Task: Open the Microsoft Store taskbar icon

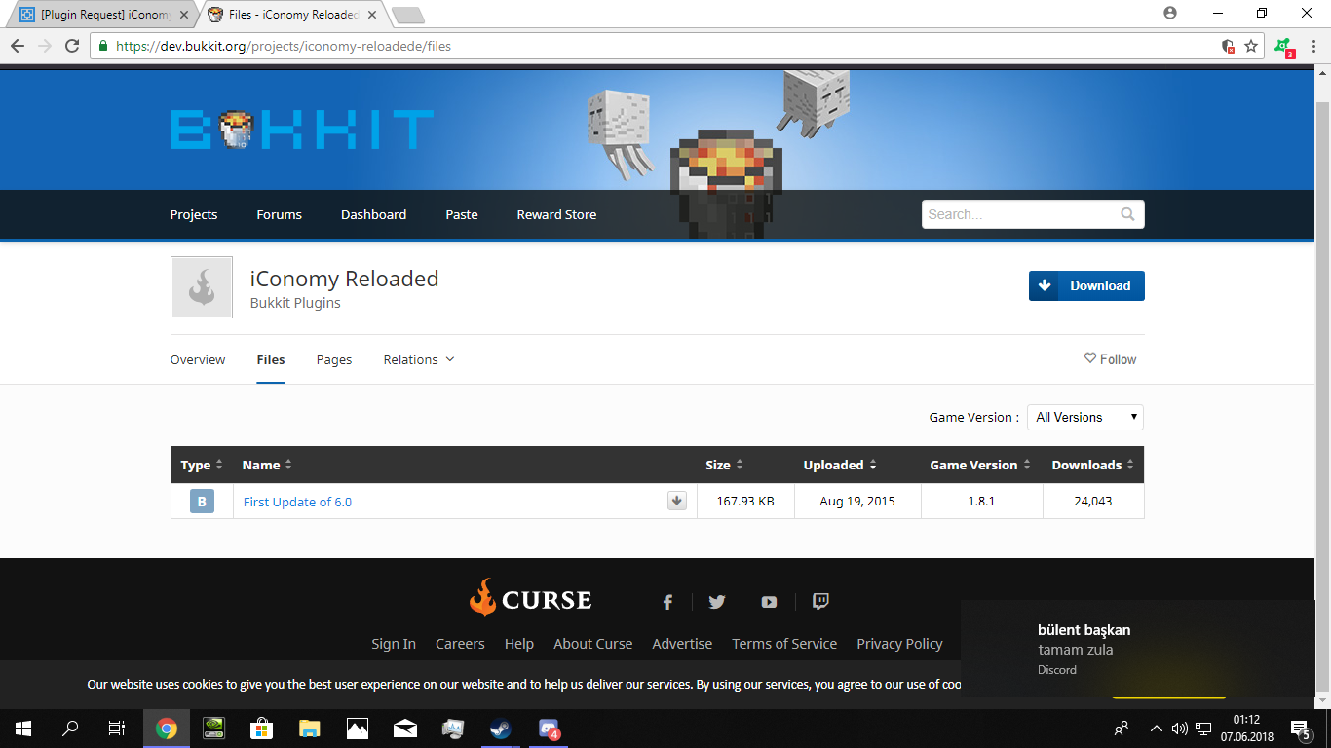Action: (262, 729)
